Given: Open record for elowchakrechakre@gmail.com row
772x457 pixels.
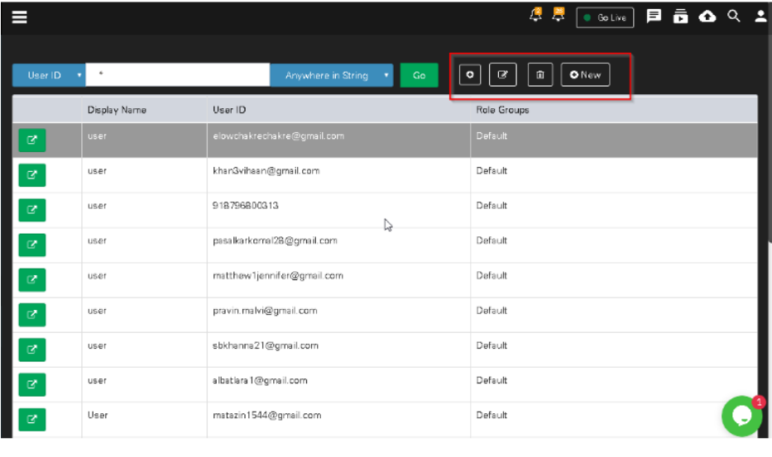Looking at the screenshot, I should (32, 140).
